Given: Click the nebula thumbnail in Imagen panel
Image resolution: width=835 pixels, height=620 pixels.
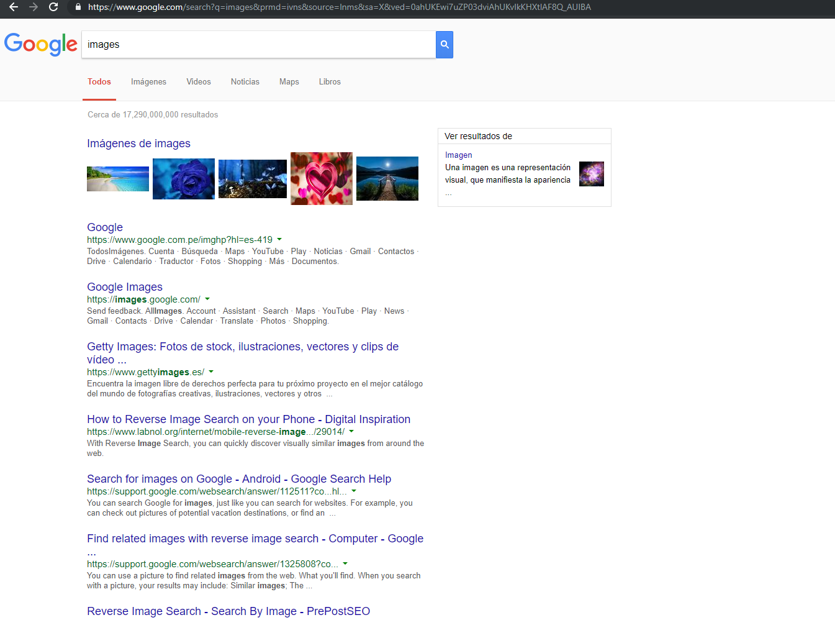Looking at the screenshot, I should tap(592, 174).
